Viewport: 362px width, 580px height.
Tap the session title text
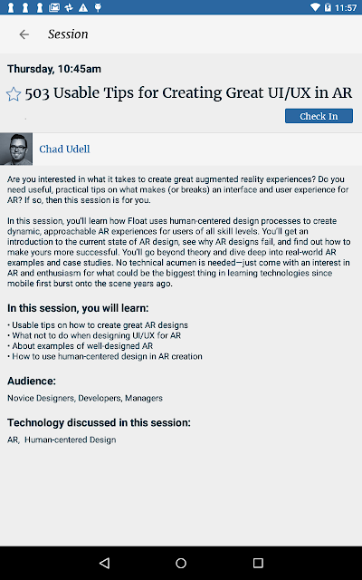click(x=188, y=92)
